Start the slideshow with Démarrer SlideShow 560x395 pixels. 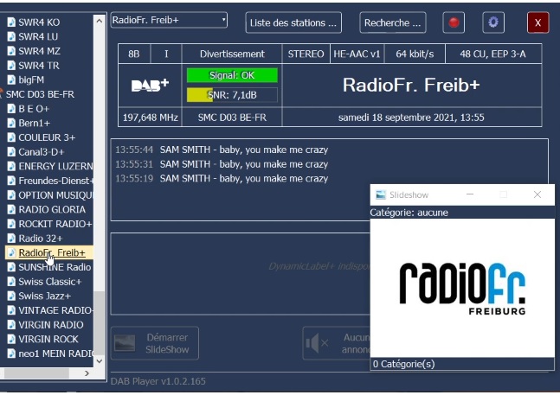coord(155,343)
